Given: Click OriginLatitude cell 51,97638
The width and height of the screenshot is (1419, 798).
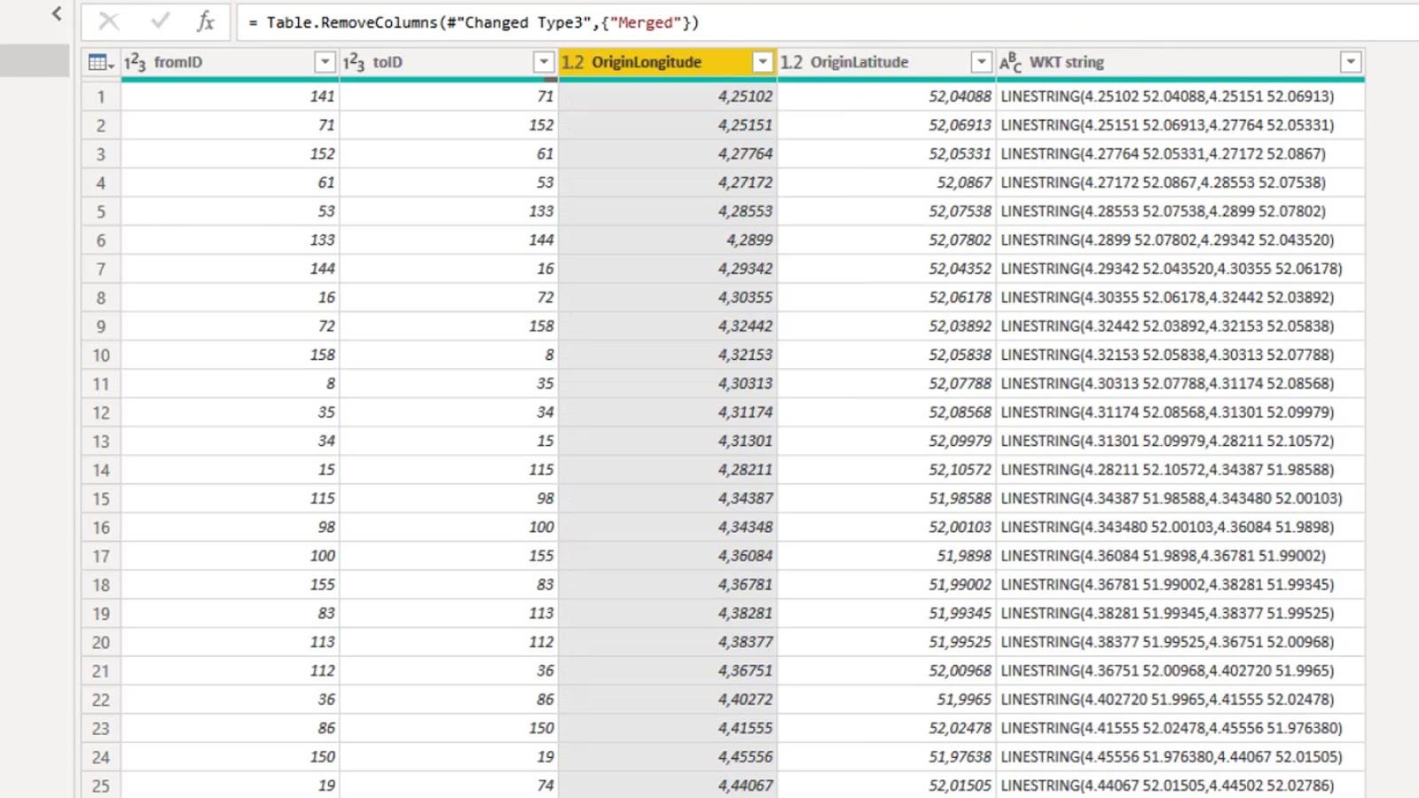Looking at the screenshot, I should click(x=886, y=757).
